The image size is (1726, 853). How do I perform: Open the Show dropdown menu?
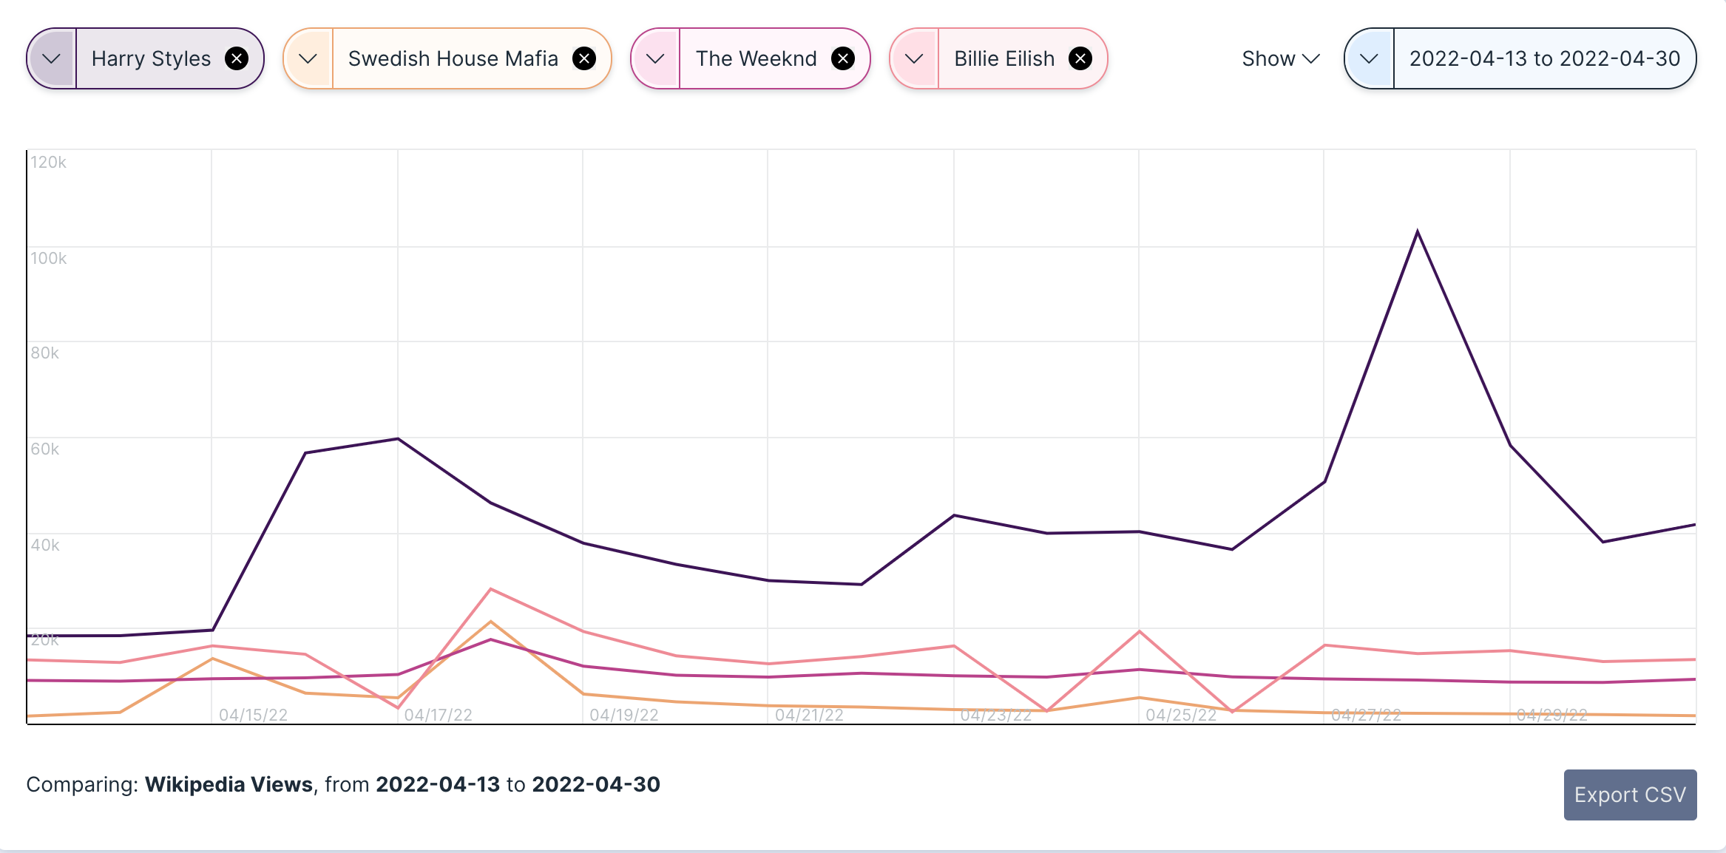(x=1280, y=58)
